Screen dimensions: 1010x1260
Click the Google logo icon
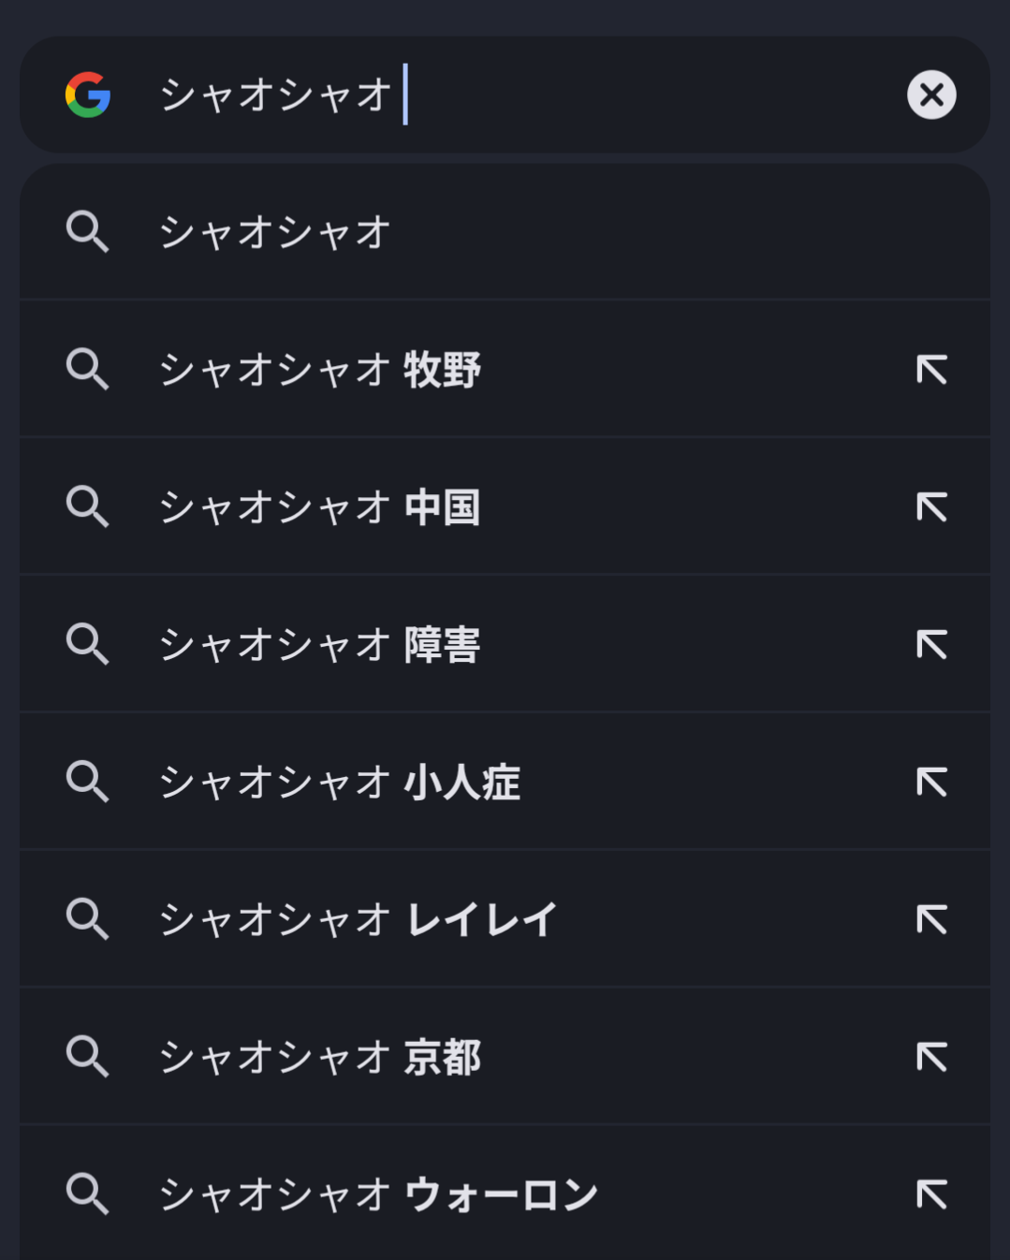pos(88,95)
